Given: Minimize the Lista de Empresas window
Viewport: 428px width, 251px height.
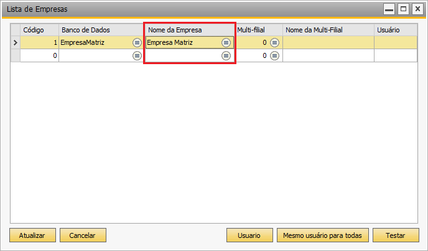Looking at the screenshot, I should tap(389, 9).
